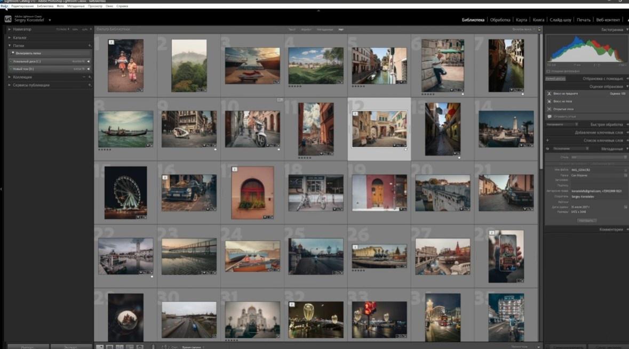
Task: Click the Отправить отзыв speech bubble icon
Action: 549,116
